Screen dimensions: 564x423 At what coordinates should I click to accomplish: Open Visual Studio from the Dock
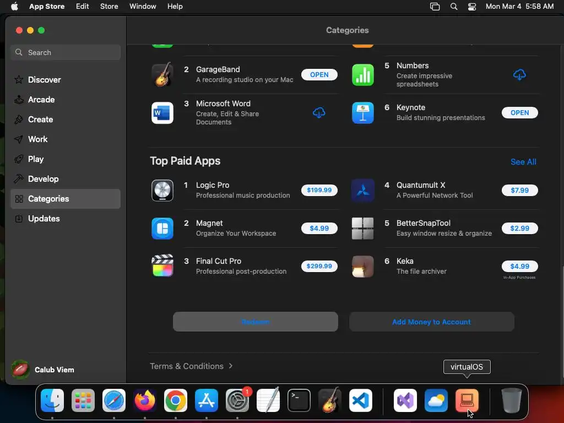(x=405, y=400)
